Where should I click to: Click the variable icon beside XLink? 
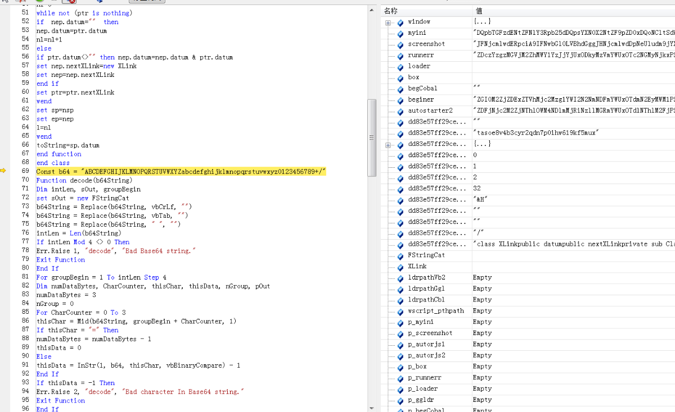pos(400,267)
